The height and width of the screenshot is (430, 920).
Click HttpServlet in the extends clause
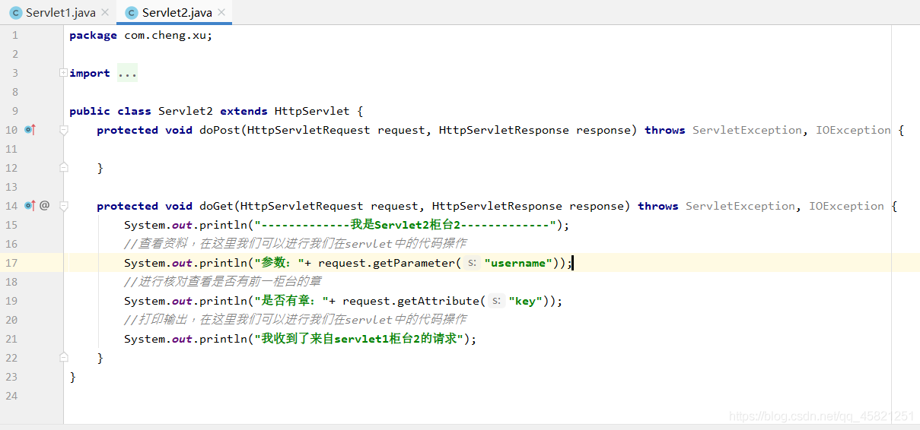(312, 111)
